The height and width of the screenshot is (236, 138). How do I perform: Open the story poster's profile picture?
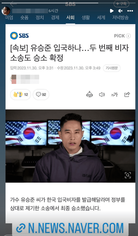pyautogui.click(x=6, y=11)
